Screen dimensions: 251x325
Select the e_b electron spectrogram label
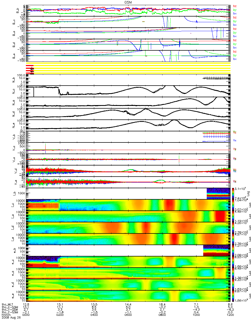[x=14, y=251]
